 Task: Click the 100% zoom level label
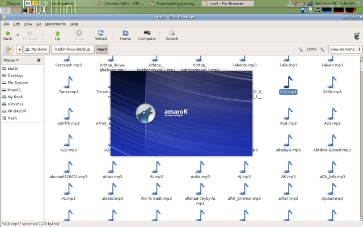pyautogui.click(x=311, y=49)
